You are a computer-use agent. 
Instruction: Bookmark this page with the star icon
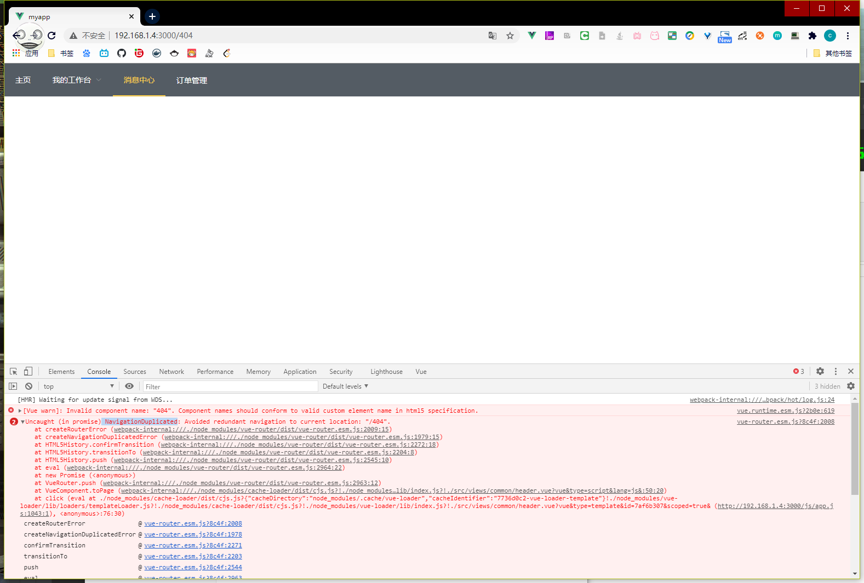(510, 36)
